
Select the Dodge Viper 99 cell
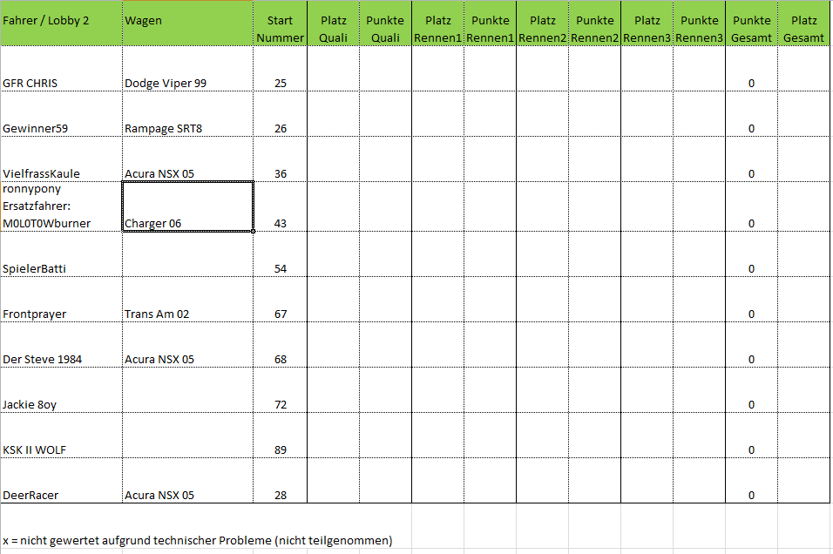187,83
